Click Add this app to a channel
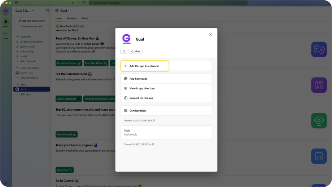The height and width of the screenshot is (187, 332). click(145, 66)
